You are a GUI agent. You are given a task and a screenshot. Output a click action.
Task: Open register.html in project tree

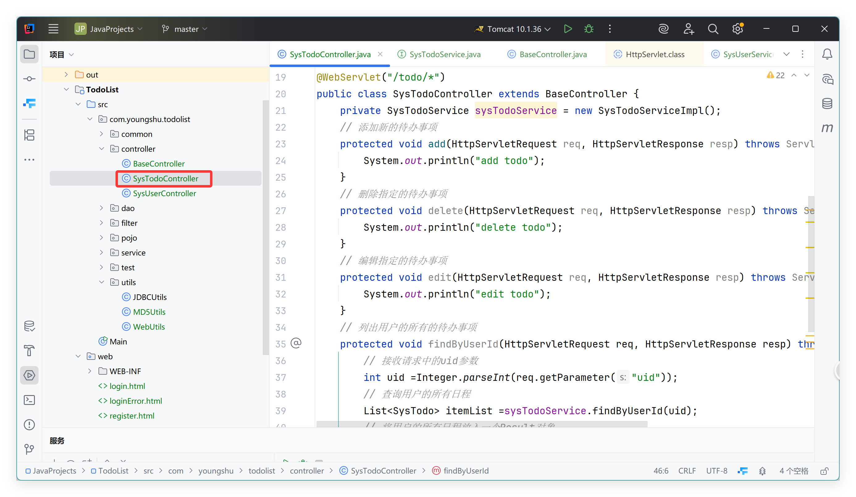pos(126,415)
